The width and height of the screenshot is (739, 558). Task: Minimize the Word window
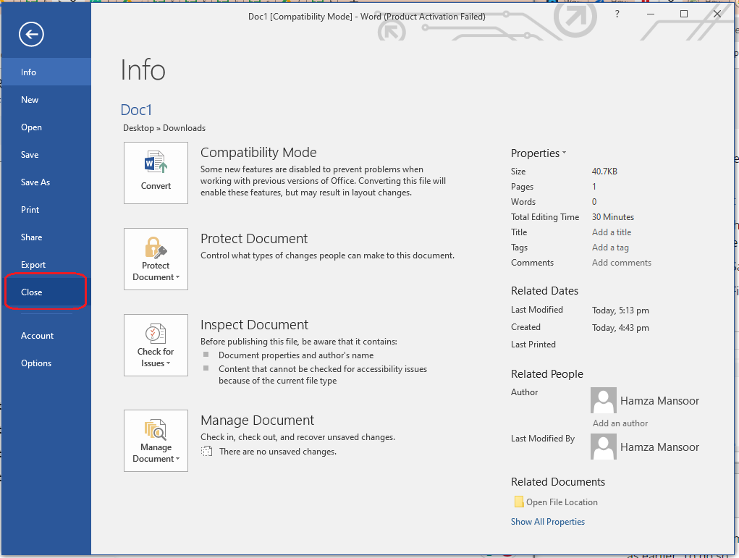point(651,14)
